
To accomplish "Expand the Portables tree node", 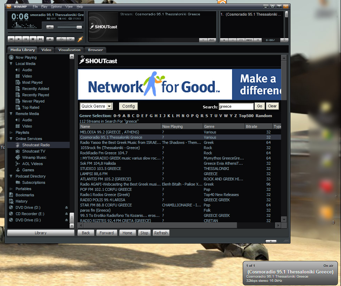I will click(11, 189).
